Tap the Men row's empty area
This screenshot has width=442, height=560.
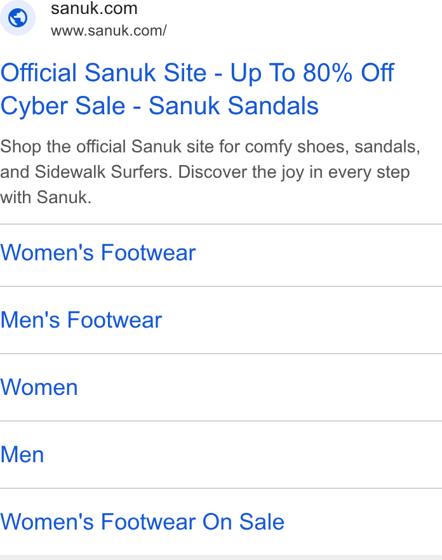(x=243, y=455)
